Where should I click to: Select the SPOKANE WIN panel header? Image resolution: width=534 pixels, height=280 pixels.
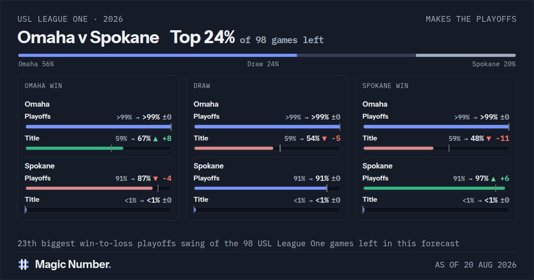coord(385,86)
